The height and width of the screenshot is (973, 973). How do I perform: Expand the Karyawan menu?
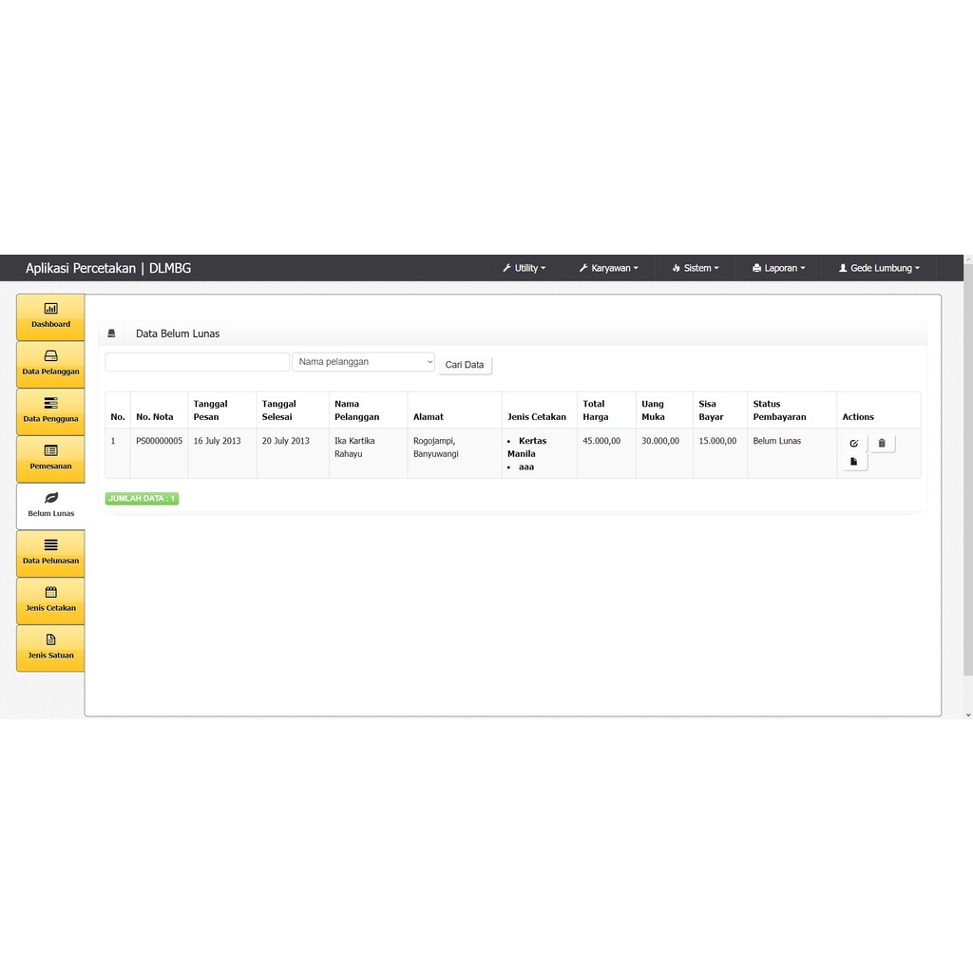(609, 268)
